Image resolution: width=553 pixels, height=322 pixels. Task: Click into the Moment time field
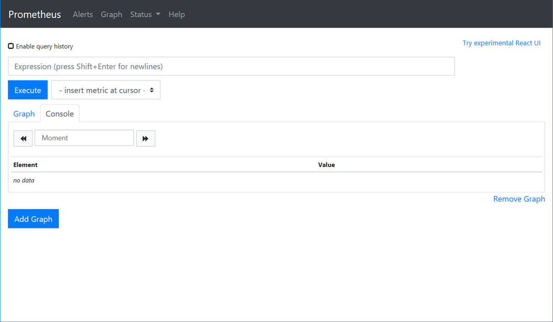point(84,138)
